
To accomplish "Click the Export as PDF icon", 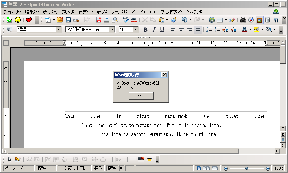I will (x=98, y=20).
